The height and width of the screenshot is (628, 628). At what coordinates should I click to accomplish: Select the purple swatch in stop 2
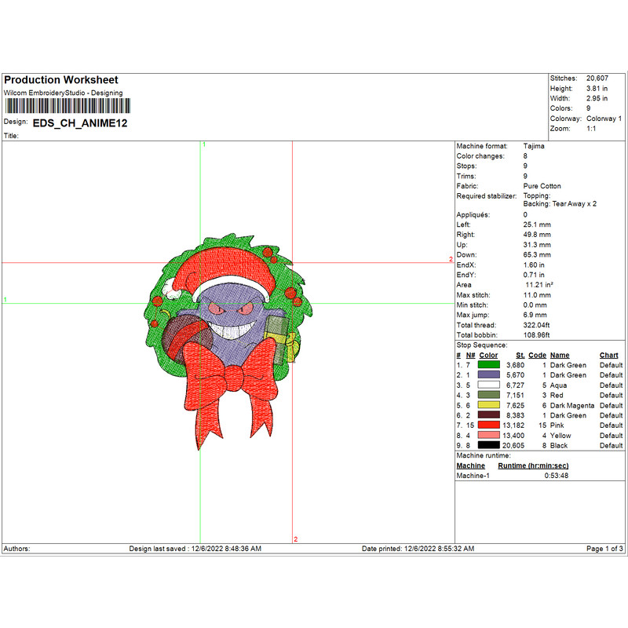point(488,375)
